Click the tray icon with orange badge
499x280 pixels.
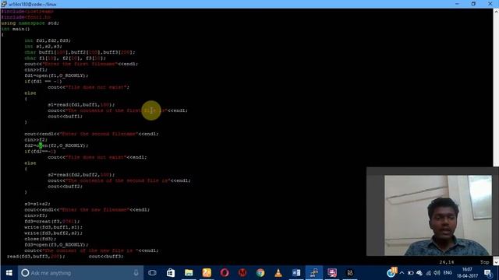(392, 272)
